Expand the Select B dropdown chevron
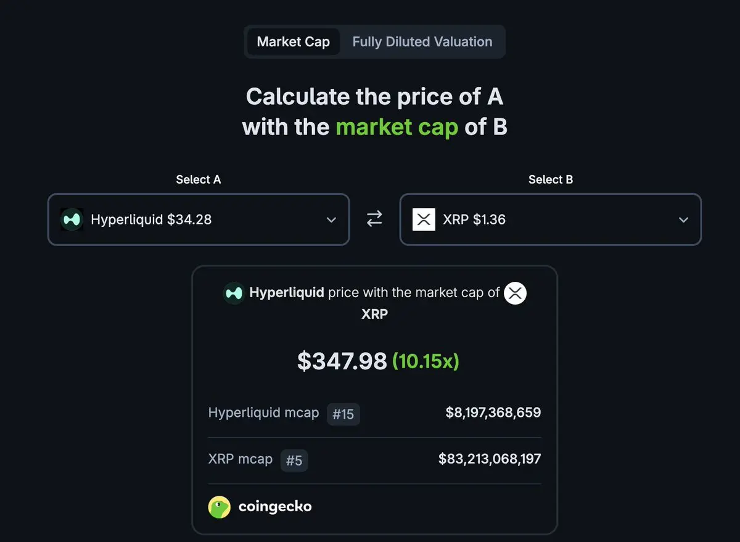Image resolution: width=740 pixels, height=542 pixels. 683,220
